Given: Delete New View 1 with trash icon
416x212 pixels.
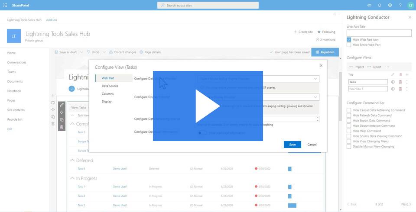Looking at the screenshot, I should 400,89.
